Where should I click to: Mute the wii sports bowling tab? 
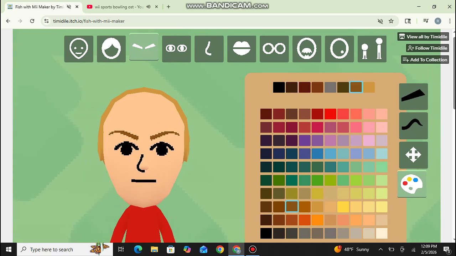(149, 7)
